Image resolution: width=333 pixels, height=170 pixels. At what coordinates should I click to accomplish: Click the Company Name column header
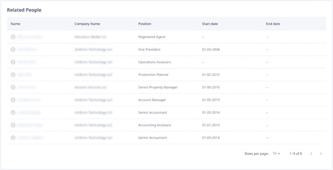tap(87, 24)
